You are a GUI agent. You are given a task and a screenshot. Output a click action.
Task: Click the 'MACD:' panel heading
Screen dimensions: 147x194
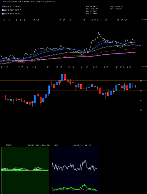(x=9, y=145)
